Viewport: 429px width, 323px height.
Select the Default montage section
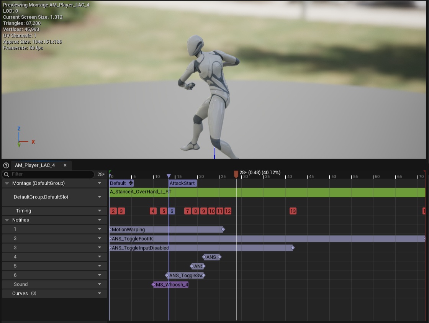pyautogui.click(x=121, y=183)
